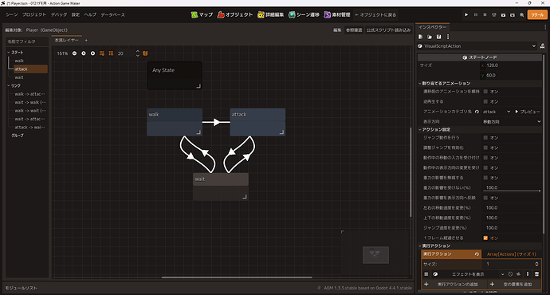550x295 pixels.
Task: Open action element more options icon
Action: coord(528,274)
